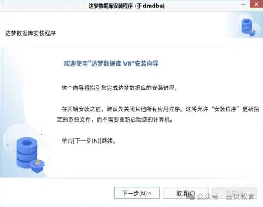Click the header label 达梦数据库安装程序

30,33
